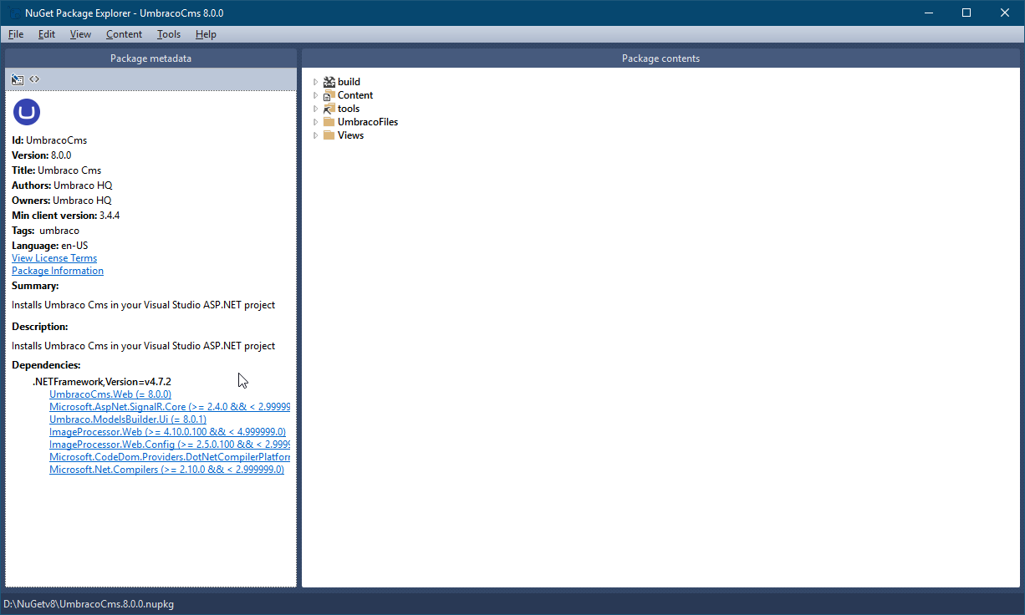Click the "Tags: umbraco" line
Screen dimensions: 1025x615
[45, 231]
